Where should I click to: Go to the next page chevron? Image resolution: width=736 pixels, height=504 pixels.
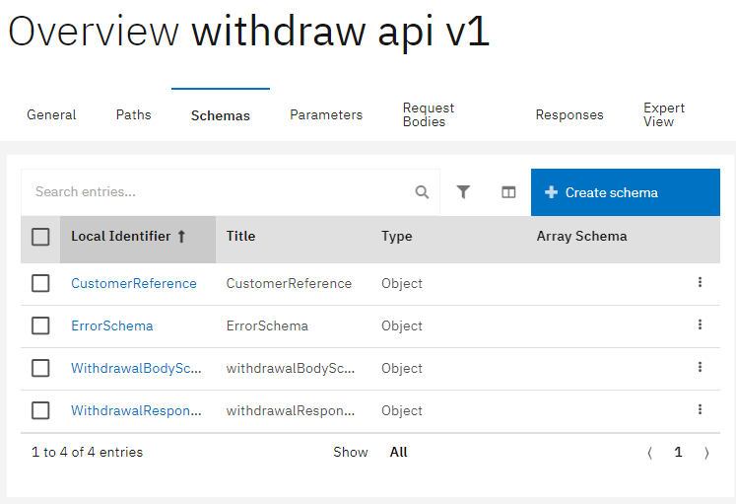coord(706,453)
